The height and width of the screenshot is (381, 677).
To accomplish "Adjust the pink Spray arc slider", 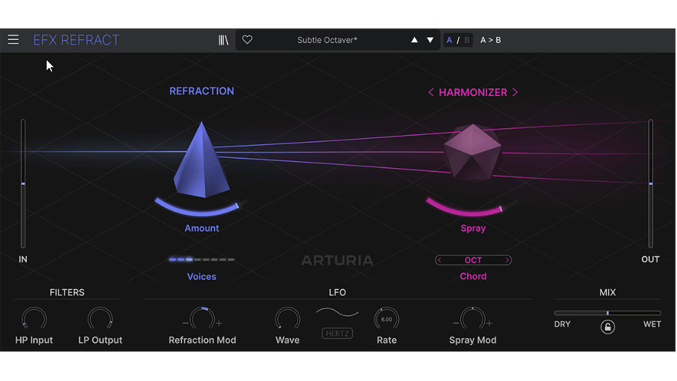I will click(473, 207).
